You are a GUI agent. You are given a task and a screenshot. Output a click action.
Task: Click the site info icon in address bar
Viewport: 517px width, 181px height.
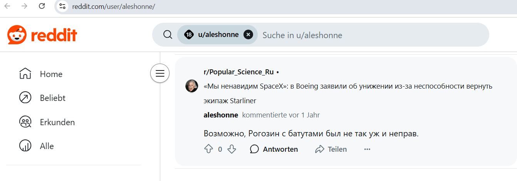(x=62, y=6)
